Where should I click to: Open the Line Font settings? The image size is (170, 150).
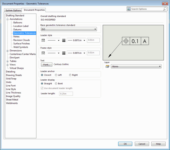click(11, 86)
